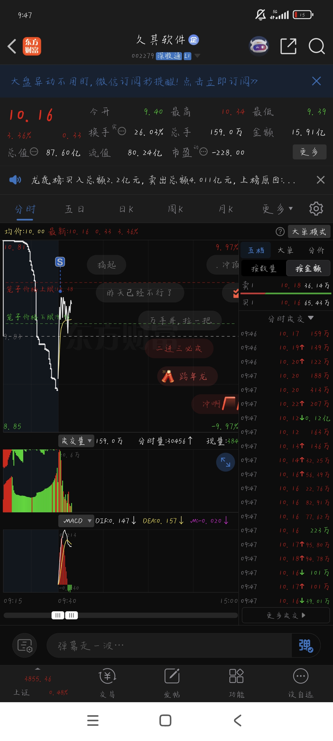Tap Android system back chevron
The width and height of the screenshot is (333, 741).
(238, 721)
